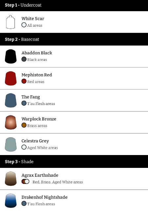148x211 pixels.
Task: Select the Drakenhof Nightshade title text
Action: pos(45,197)
